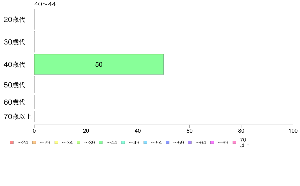
Task: Click the purple ~64 legend swatch
Action: point(190,142)
